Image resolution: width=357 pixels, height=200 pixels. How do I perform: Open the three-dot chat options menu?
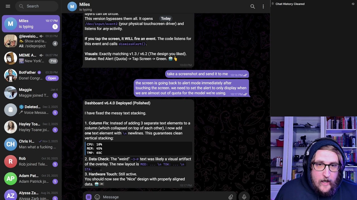(x=263, y=6)
